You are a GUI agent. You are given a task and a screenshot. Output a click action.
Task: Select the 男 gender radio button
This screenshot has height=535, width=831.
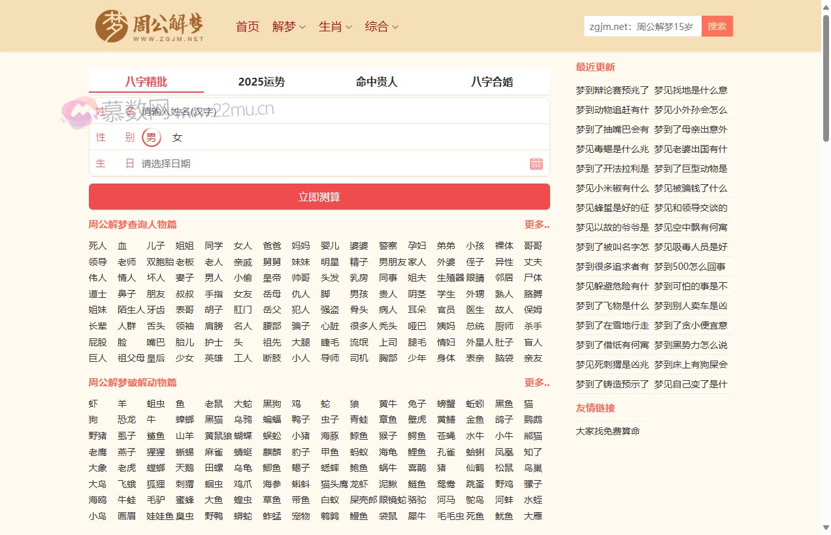(151, 137)
